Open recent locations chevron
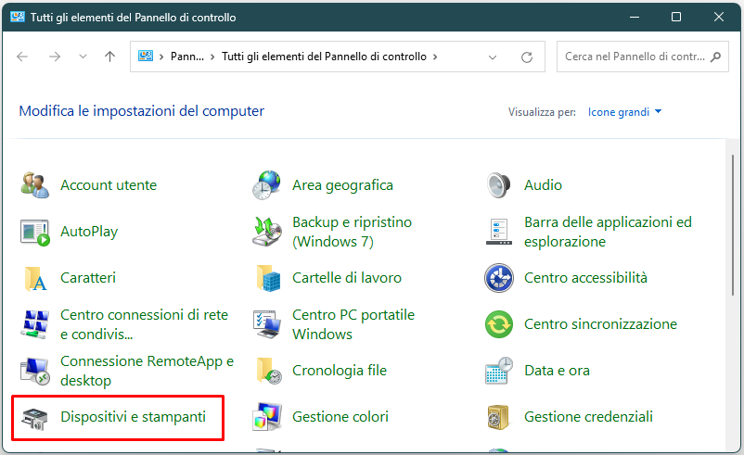Screen dimensions: 744x455 (83, 57)
